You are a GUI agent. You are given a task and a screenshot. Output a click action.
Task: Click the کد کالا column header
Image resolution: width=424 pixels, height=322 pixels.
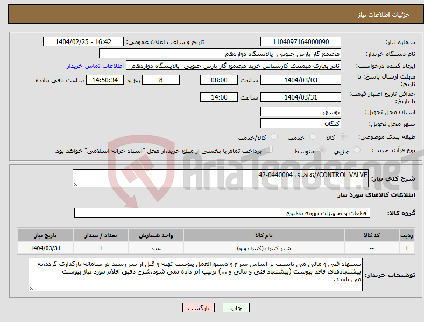point(372,235)
